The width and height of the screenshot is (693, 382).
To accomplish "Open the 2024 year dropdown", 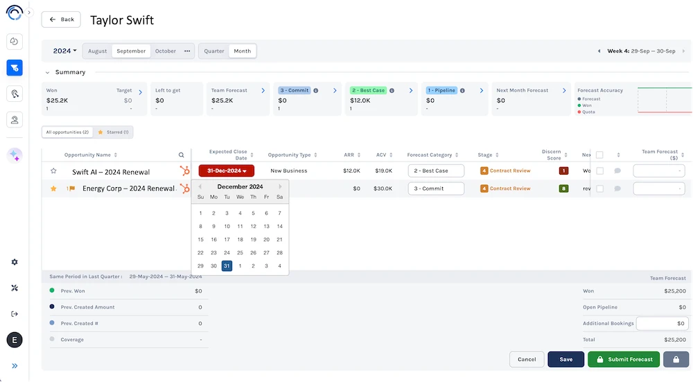I will 64,51.
